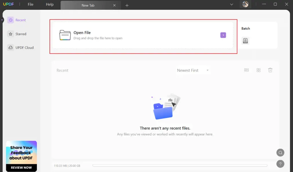
Task: Minimize the UPDF window
Action: coord(264,4)
